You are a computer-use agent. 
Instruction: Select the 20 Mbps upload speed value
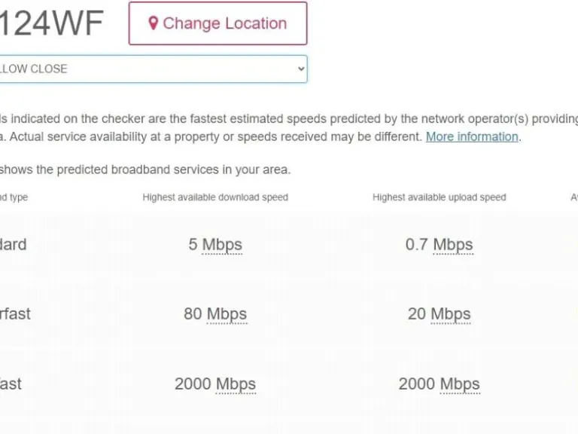click(x=439, y=314)
